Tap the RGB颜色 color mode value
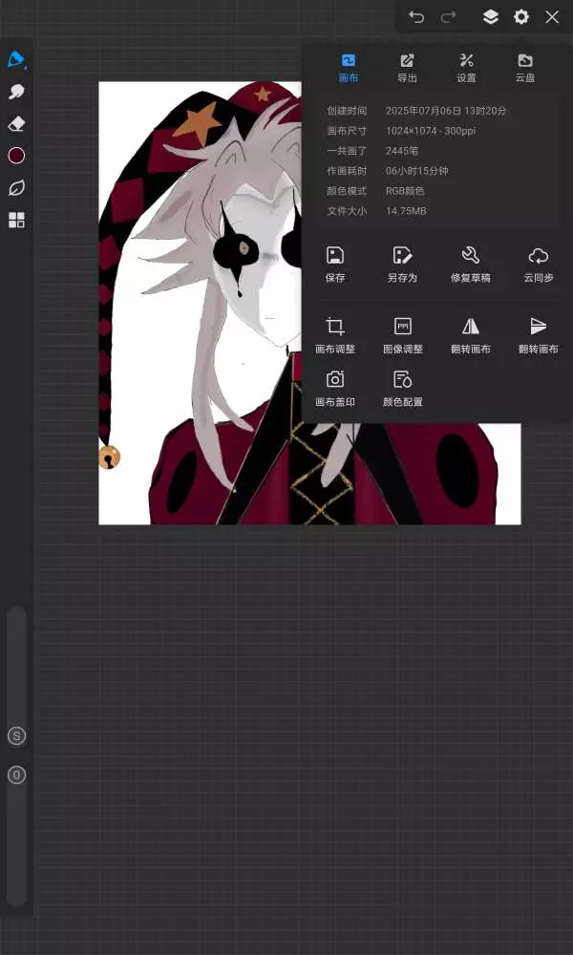573x955 pixels. pos(405,191)
